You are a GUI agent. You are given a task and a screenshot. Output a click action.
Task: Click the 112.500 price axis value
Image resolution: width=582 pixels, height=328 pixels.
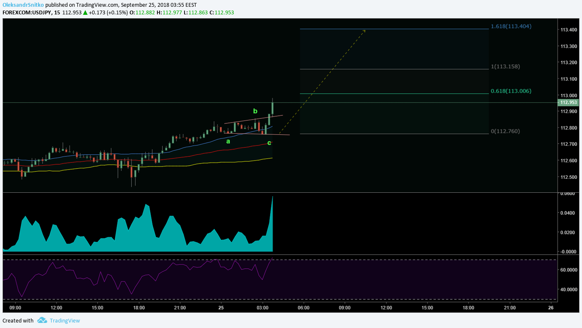tap(568, 177)
